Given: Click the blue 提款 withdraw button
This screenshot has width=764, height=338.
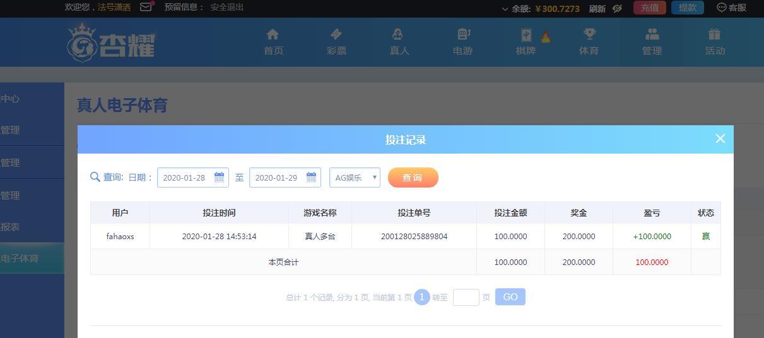Looking at the screenshot, I should (x=688, y=8).
